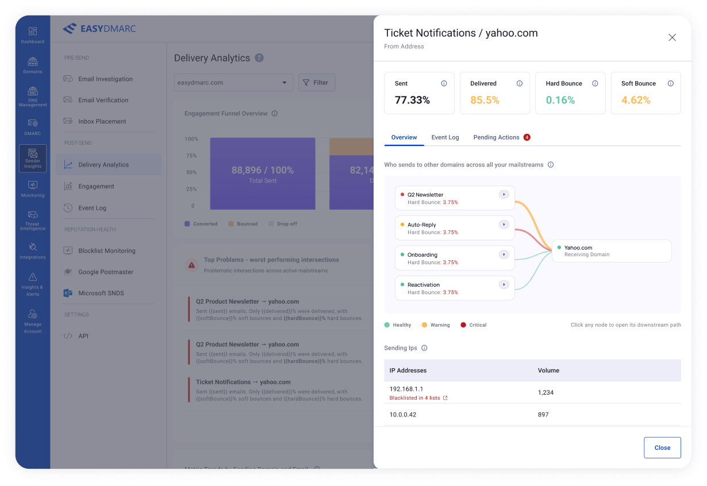Open Inbox Placement menu item
Image resolution: width=707 pixels, height=486 pixels.
pyautogui.click(x=109, y=121)
